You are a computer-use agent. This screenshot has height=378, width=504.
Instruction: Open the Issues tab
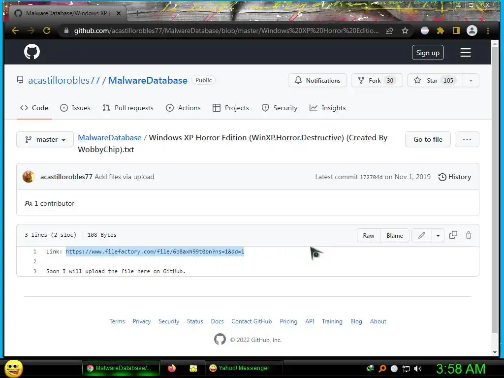coord(75,108)
